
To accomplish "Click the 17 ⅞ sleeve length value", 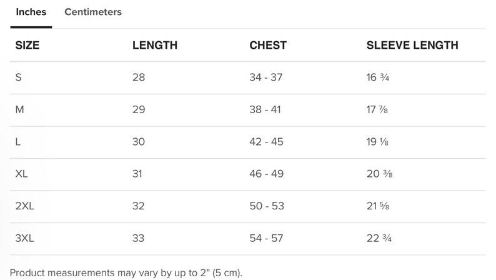I will coord(377,109).
